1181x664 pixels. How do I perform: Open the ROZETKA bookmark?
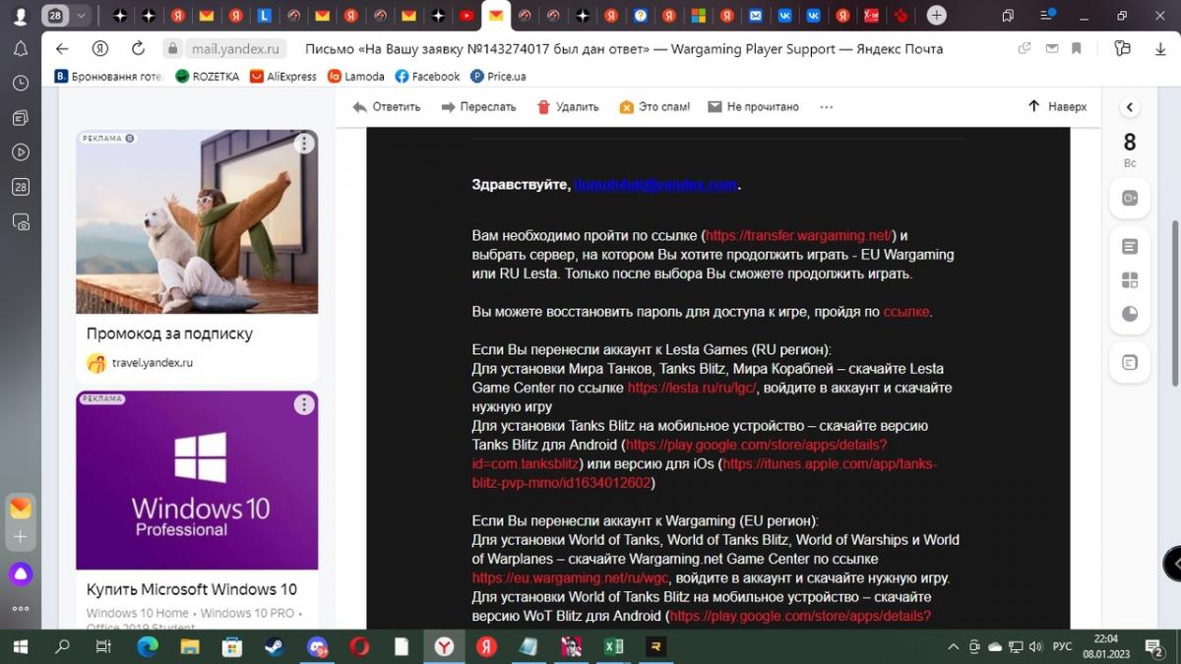tap(207, 76)
